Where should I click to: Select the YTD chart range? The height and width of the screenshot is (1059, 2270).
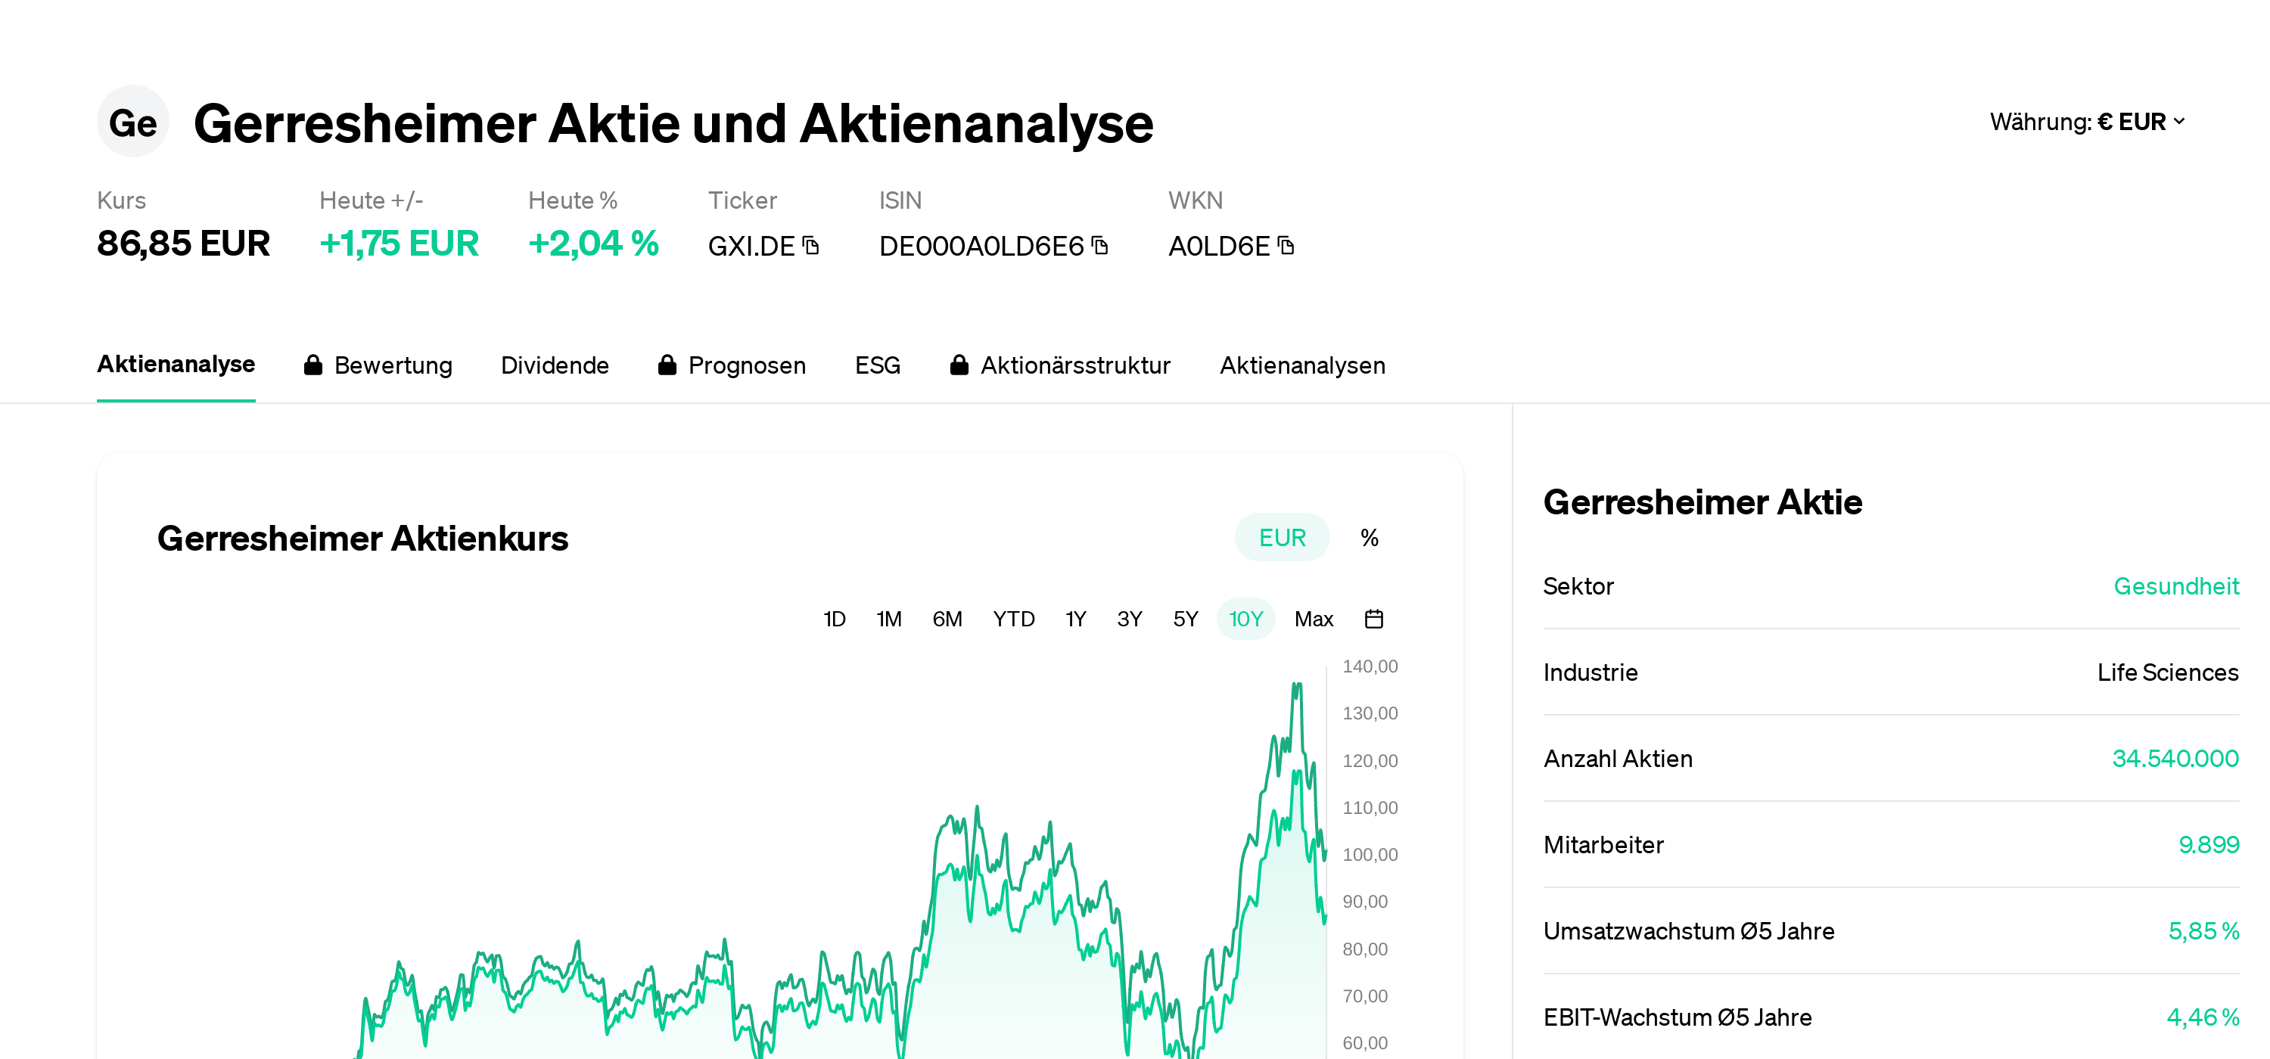click(x=1013, y=620)
